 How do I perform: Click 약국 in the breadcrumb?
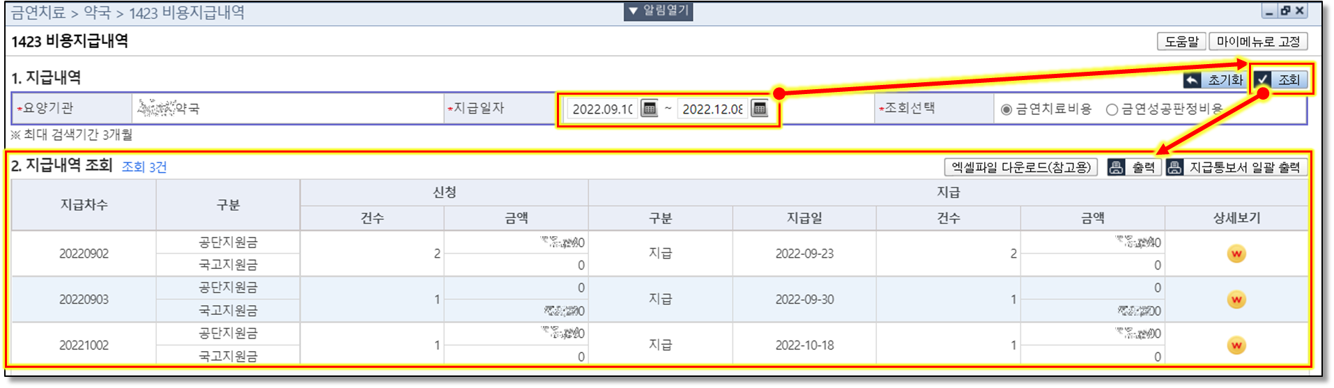[97, 13]
